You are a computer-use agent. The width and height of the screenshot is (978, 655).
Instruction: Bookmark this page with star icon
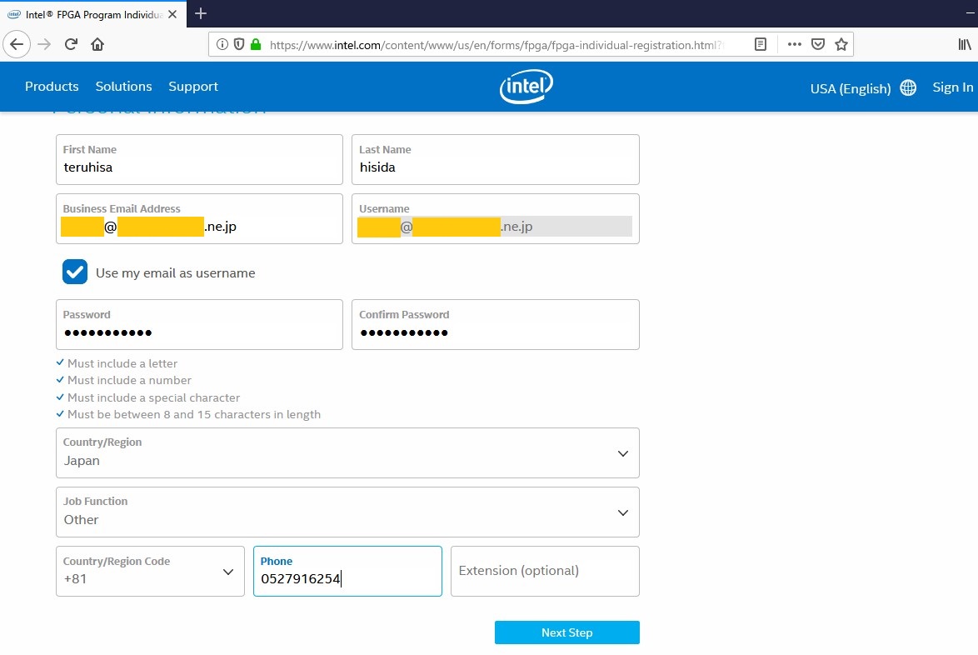click(841, 44)
